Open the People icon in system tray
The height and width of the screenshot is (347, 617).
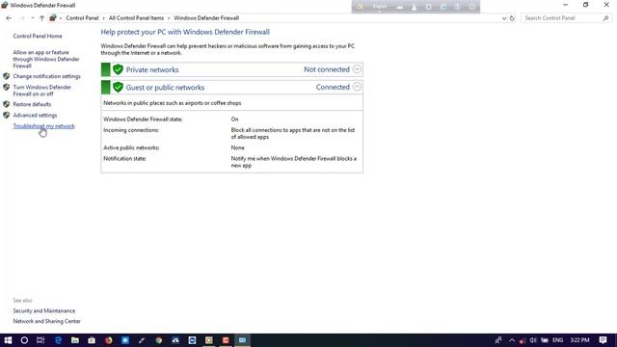click(x=498, y=340)
